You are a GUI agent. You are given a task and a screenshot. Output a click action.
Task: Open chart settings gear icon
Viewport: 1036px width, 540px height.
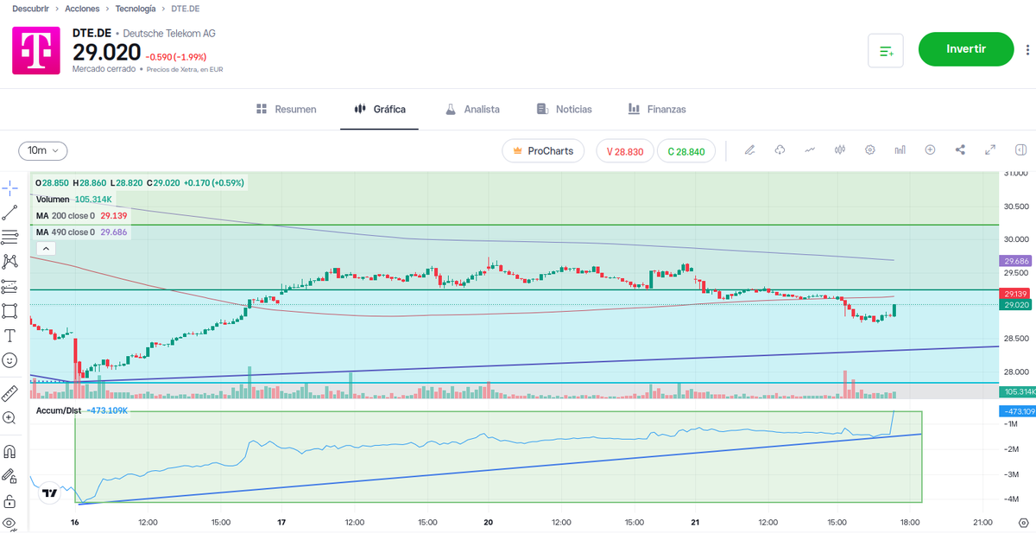pyautogui.click(x=870, y=150)
